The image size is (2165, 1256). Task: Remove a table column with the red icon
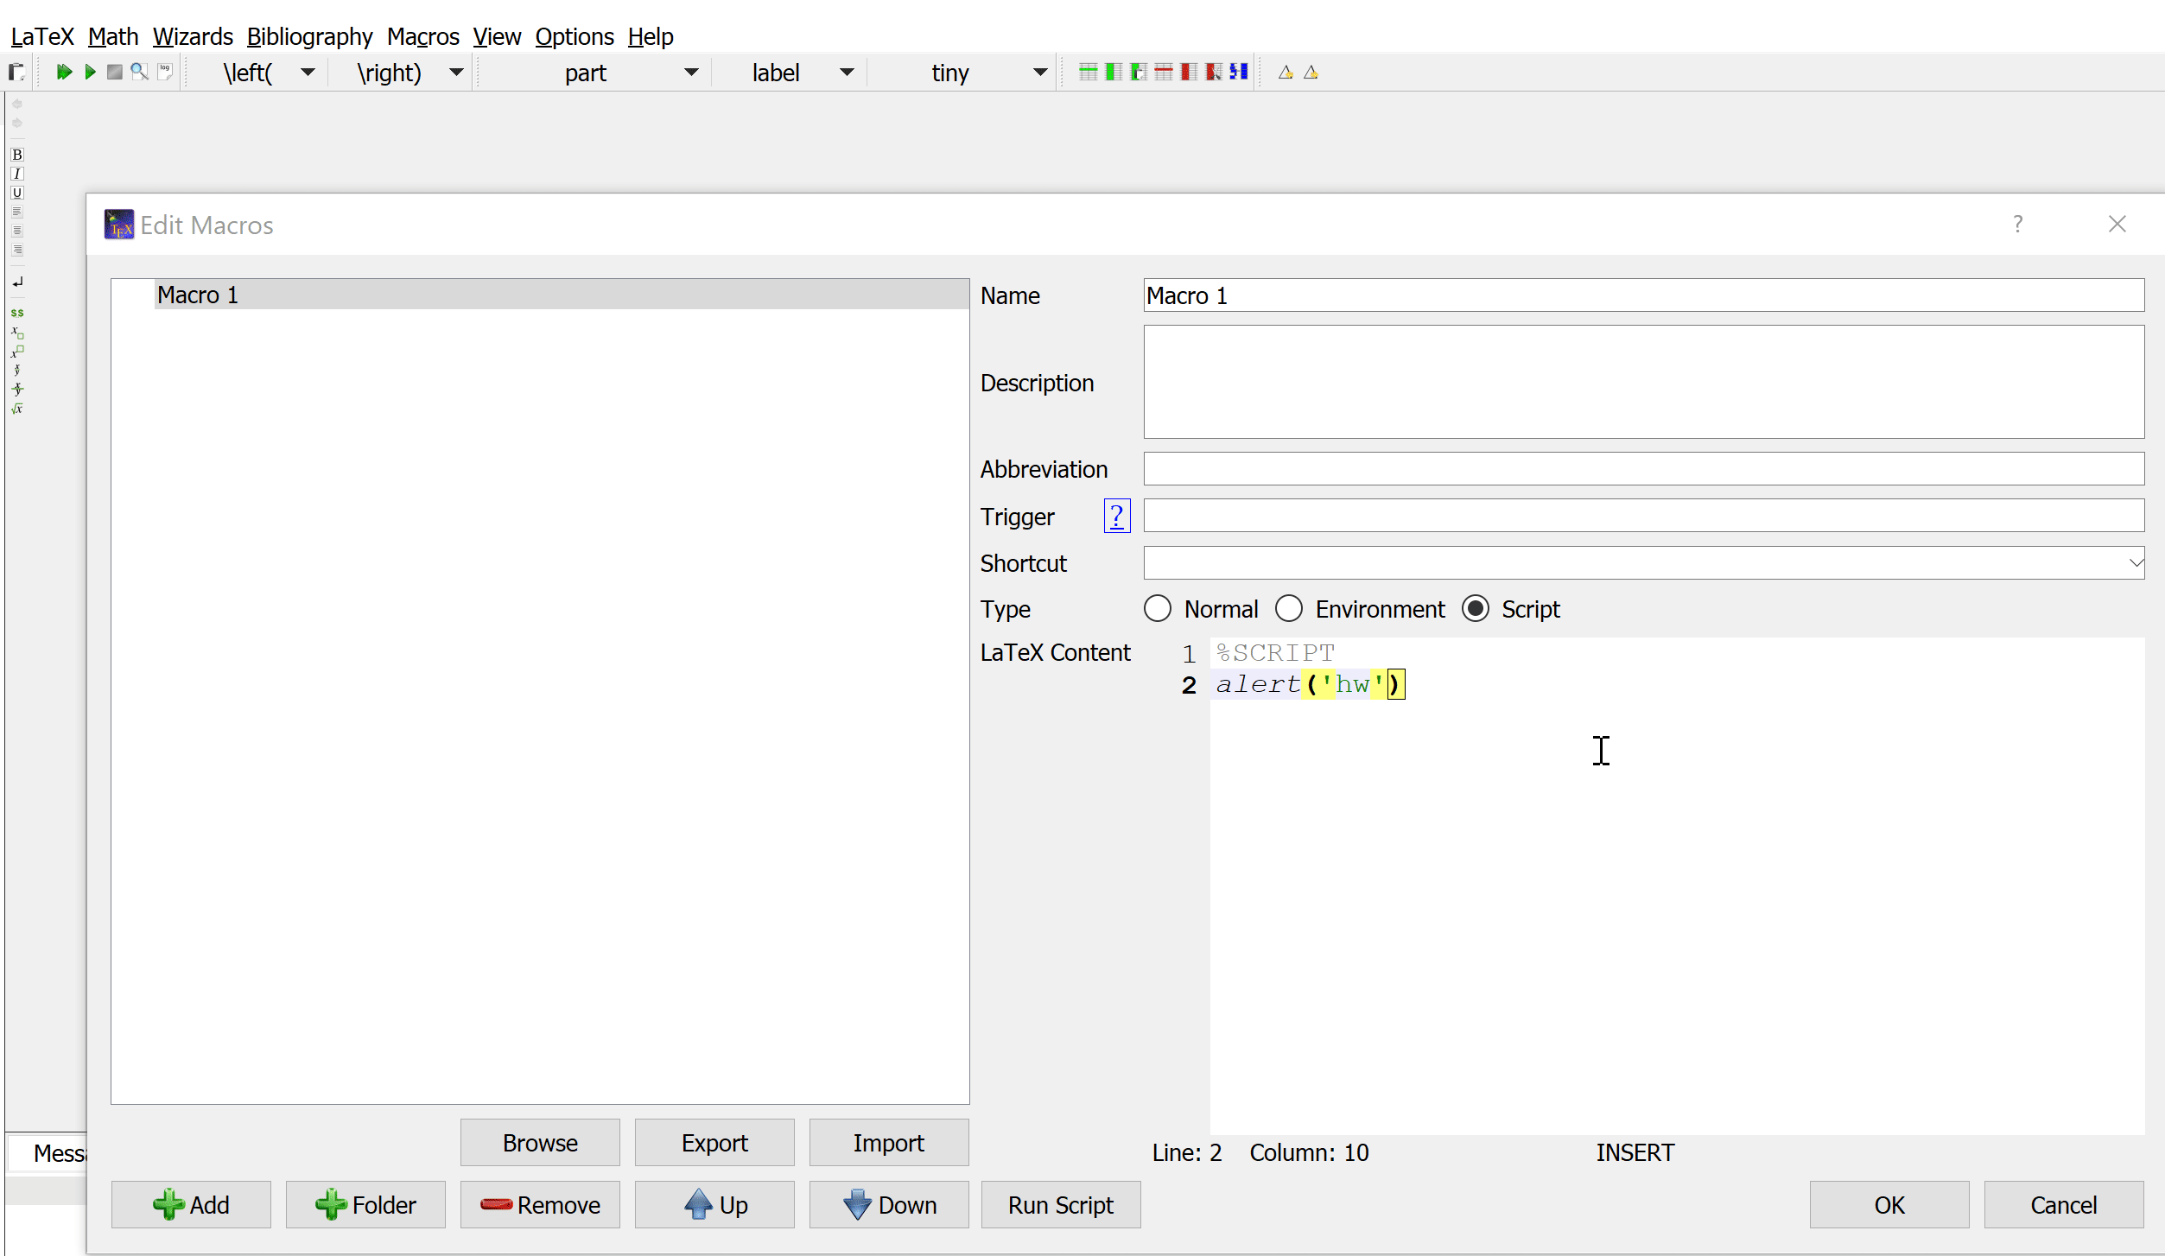coord(1190,72)
